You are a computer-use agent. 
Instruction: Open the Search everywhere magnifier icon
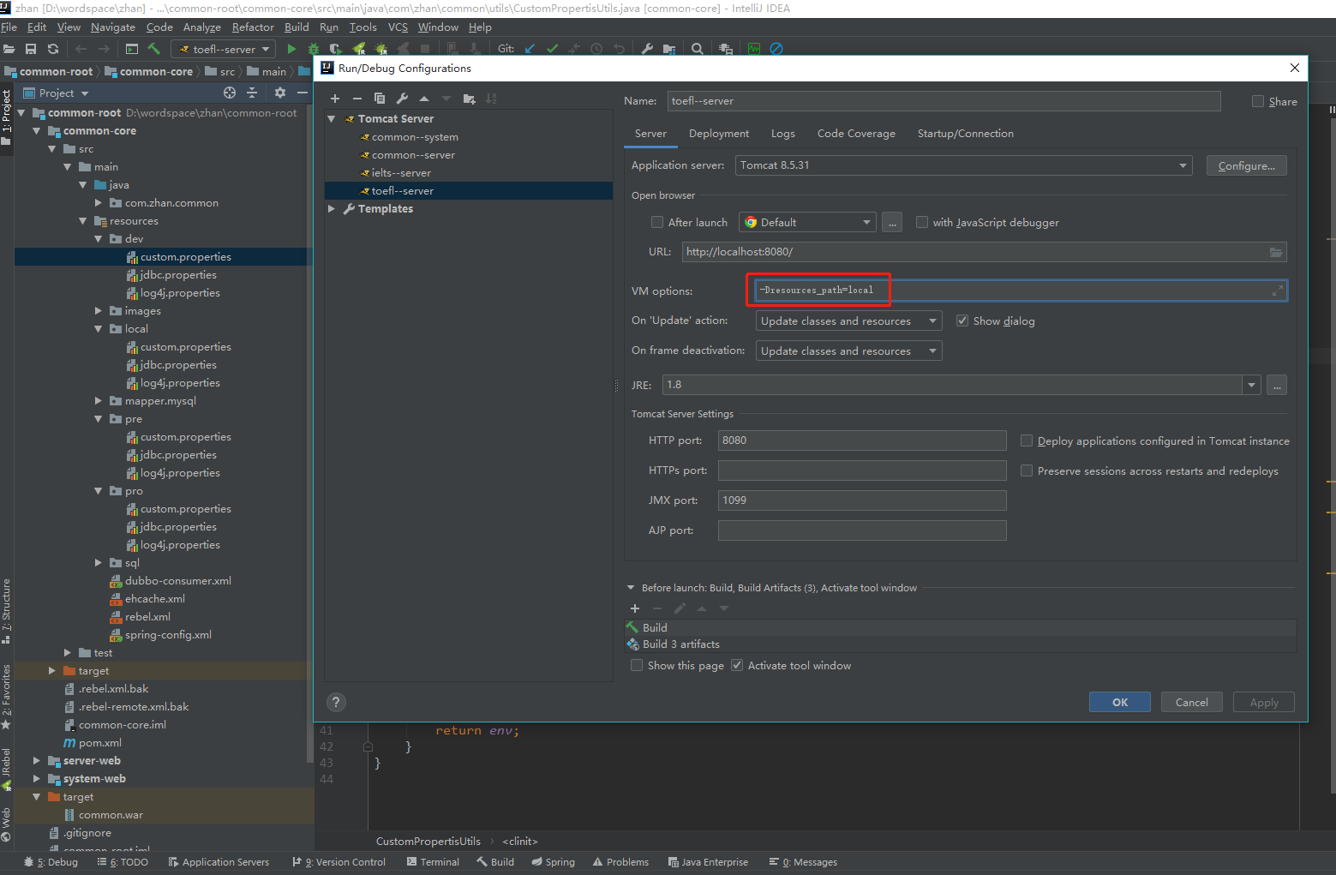697,49
